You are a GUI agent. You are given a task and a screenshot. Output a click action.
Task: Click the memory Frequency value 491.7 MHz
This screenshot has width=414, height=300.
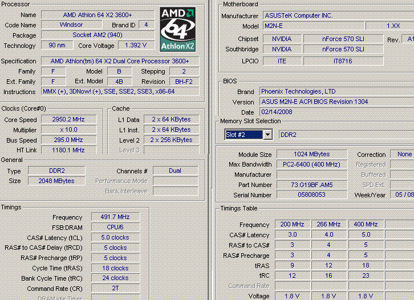click(115, 217)
